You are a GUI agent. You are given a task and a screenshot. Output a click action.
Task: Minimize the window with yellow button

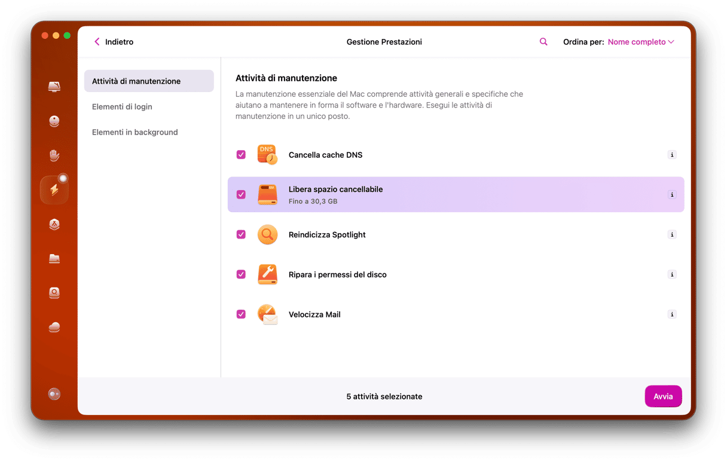pos(56,36)
